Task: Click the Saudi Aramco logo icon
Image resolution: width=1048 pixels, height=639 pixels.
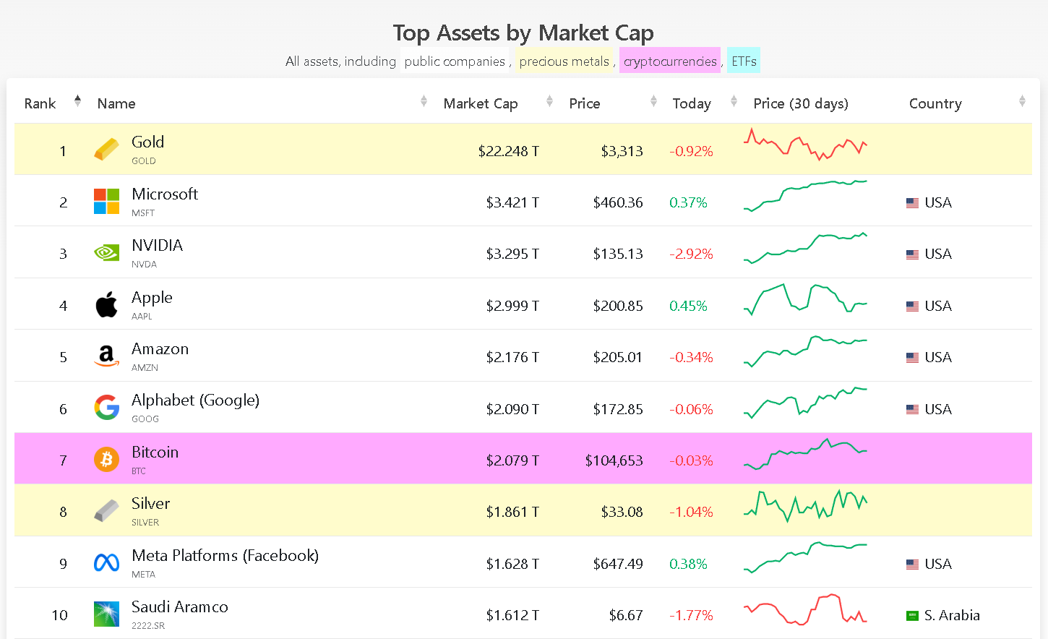Action: click(107, 614)
